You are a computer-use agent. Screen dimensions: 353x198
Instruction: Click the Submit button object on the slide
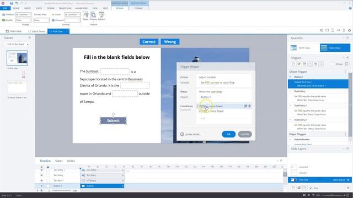113,120
